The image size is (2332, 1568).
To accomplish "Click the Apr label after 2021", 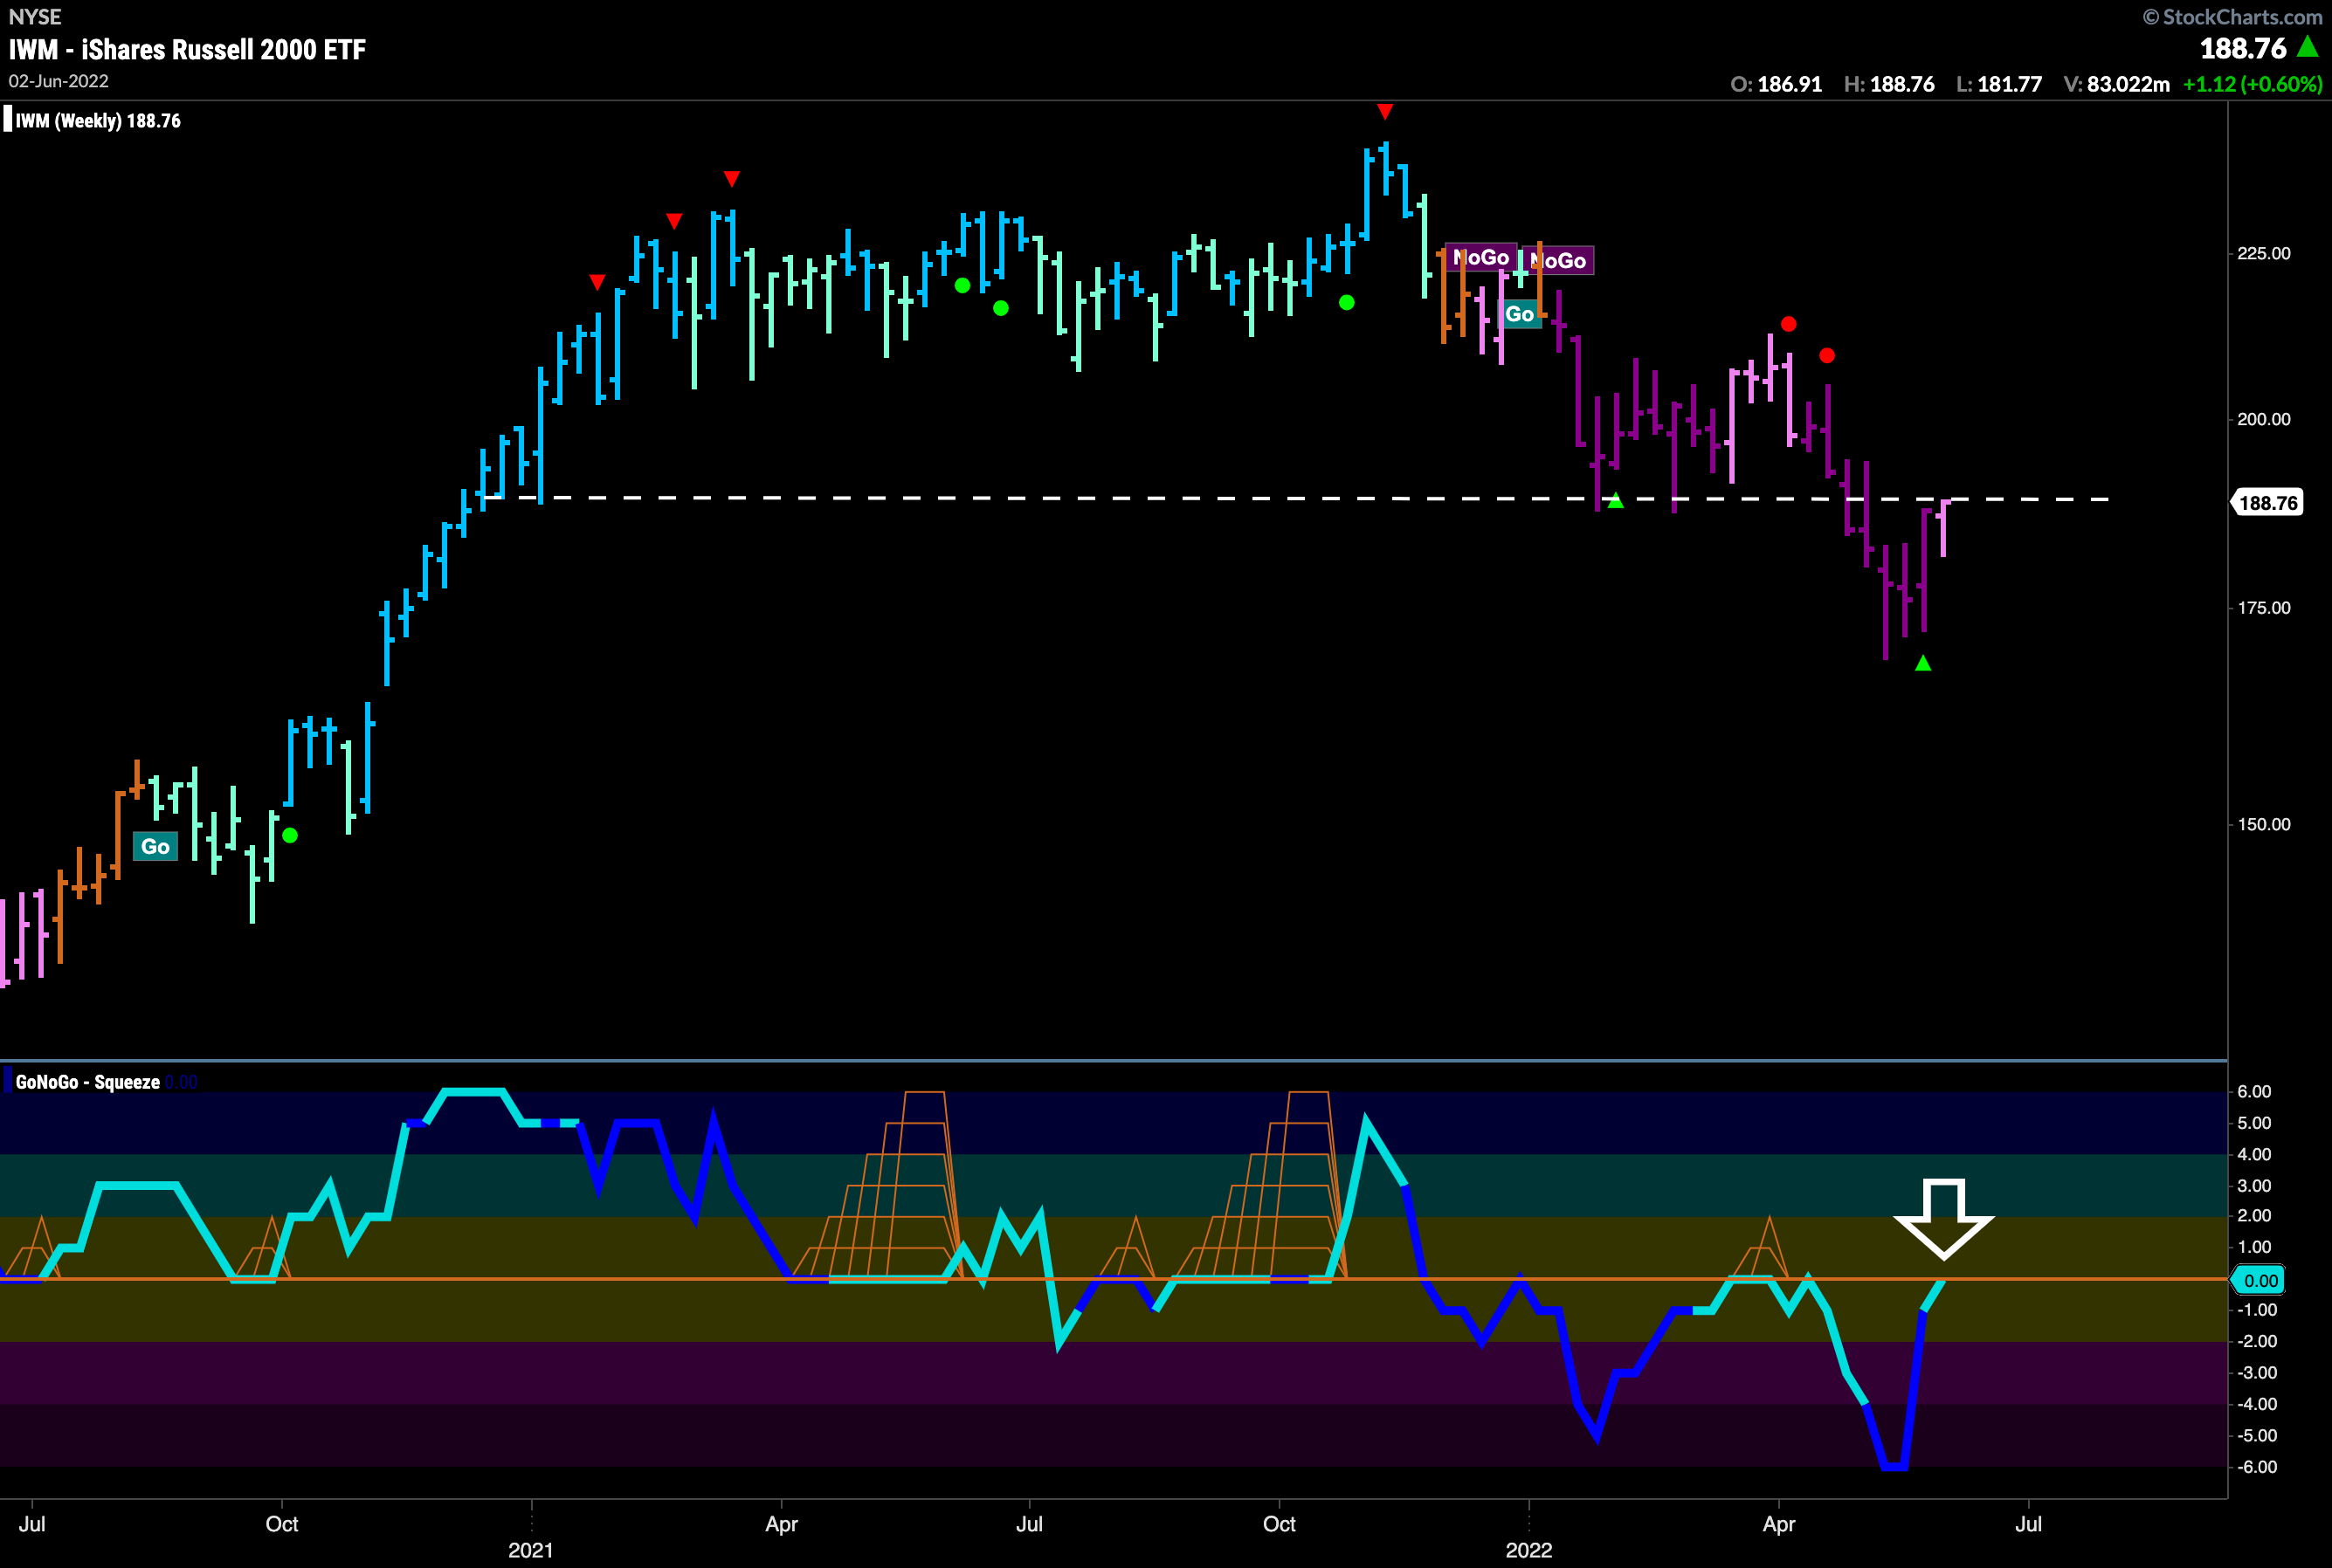I will coord(782,1524).
